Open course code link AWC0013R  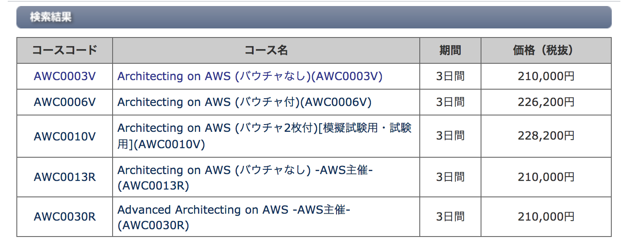point(65,177)
